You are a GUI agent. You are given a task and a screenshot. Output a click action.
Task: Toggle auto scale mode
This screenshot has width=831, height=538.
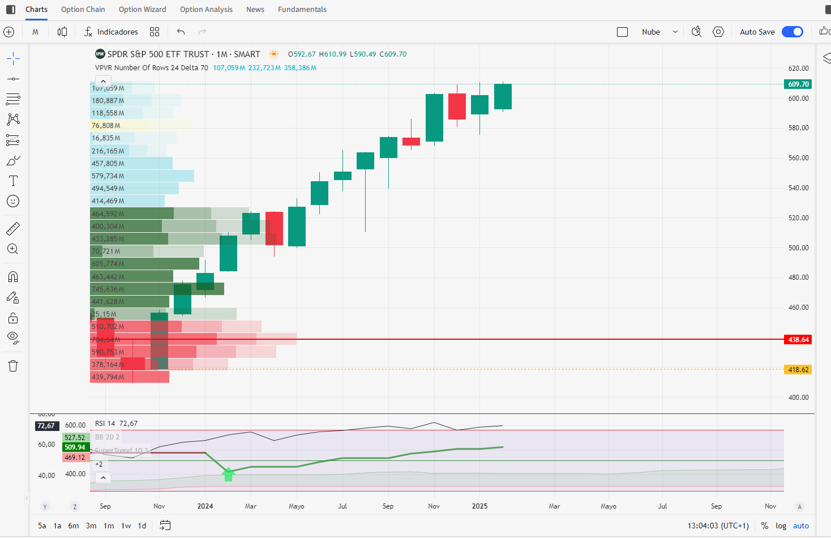click(801, 526)
